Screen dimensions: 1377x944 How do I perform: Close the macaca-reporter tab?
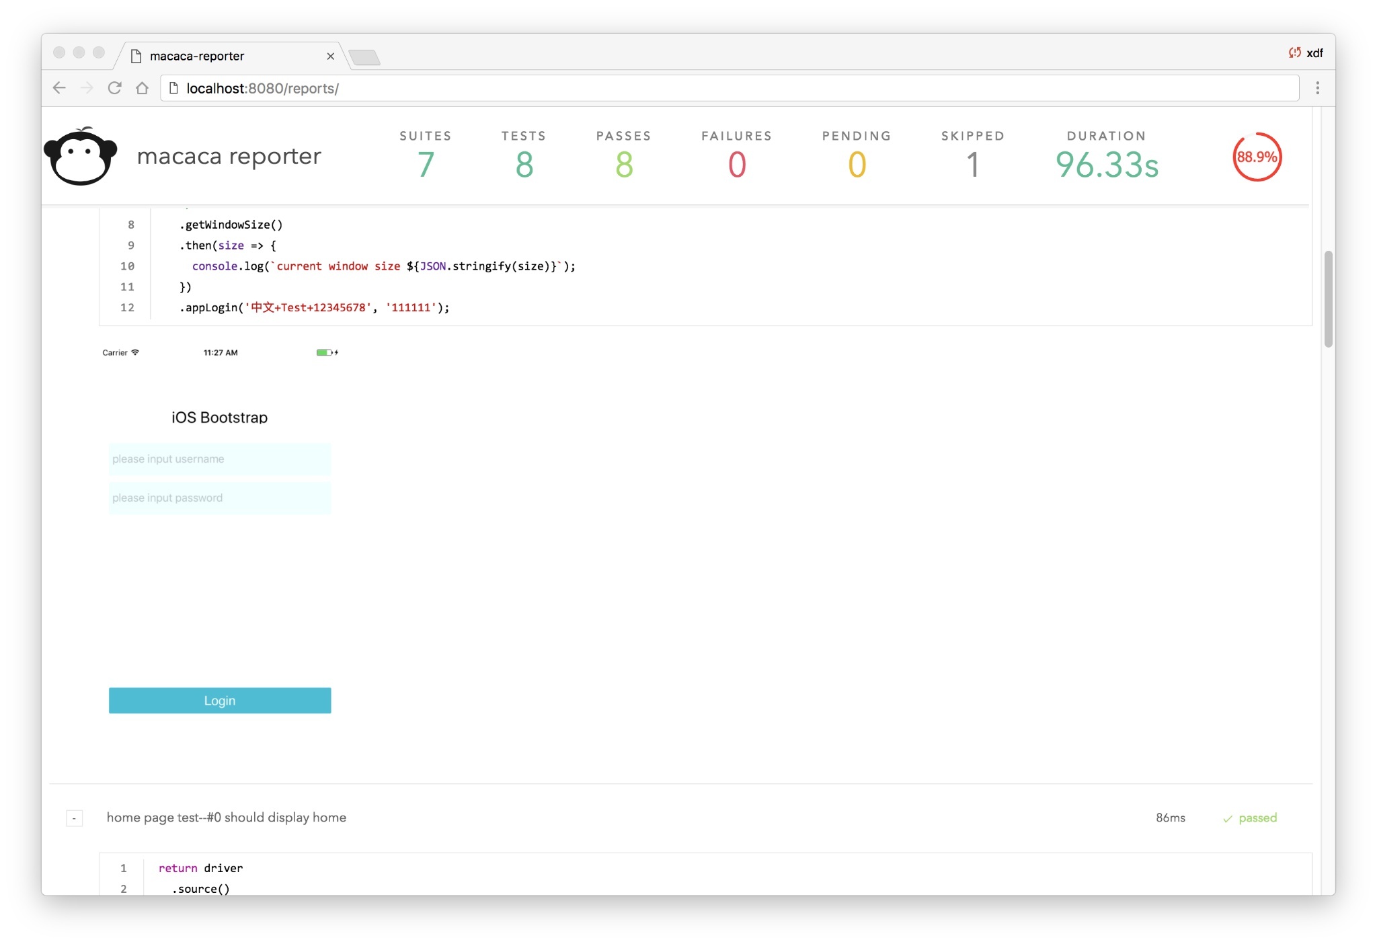point(330,56)
